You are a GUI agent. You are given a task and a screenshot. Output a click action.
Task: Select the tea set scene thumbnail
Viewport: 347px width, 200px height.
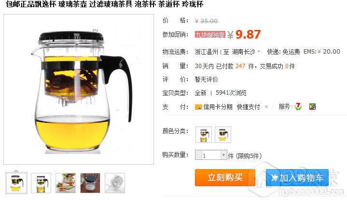point(66,183)
